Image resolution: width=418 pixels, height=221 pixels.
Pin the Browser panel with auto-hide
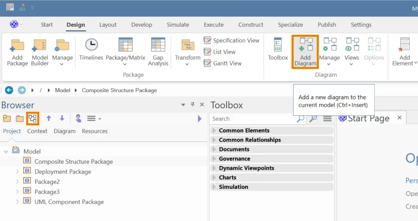click(192, 104)
